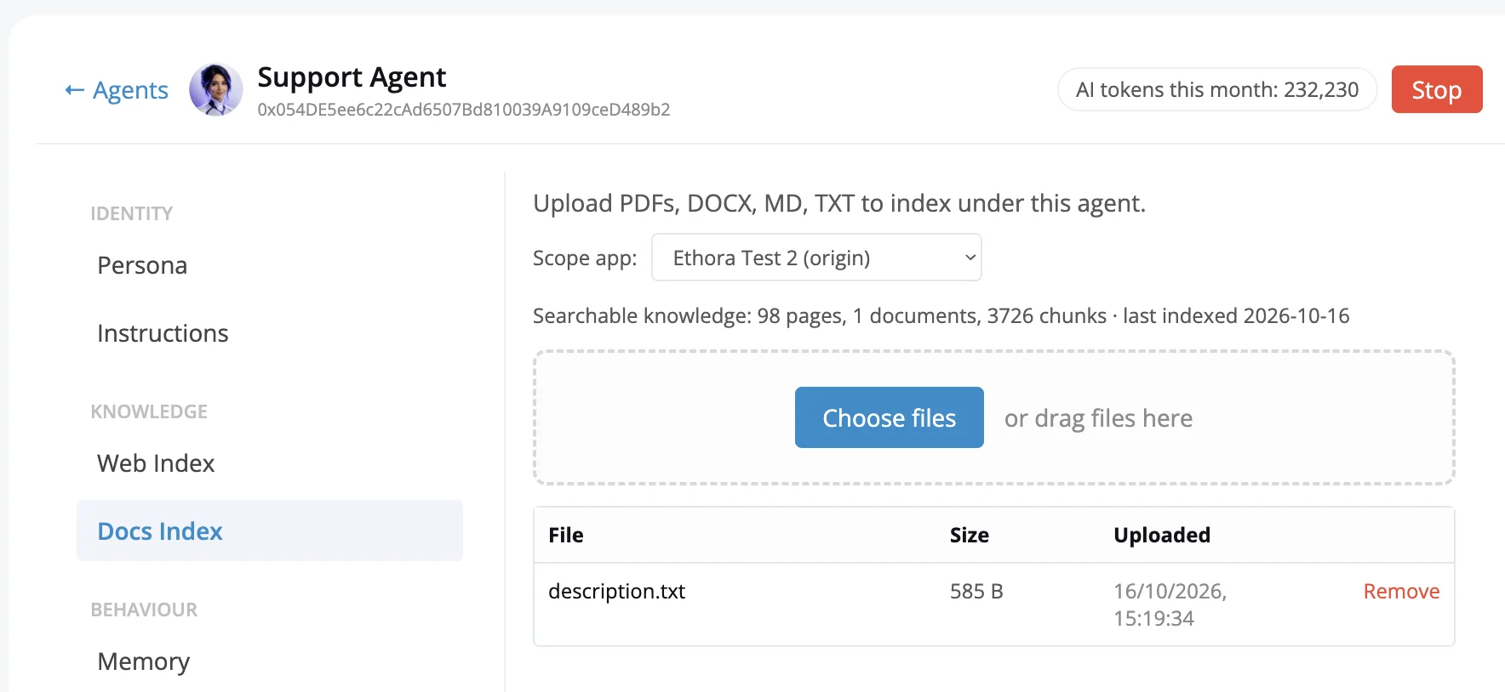Select the description.txt file name

pyautogui.click(x=617, y=592)
